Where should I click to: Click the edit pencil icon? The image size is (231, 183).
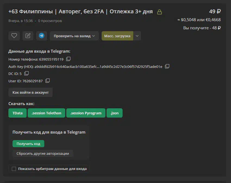pos(28,36)
